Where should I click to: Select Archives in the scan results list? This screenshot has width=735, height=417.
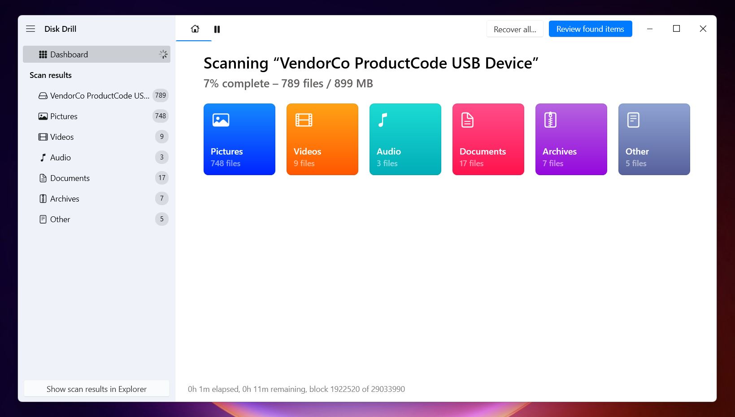pos(96,198)
